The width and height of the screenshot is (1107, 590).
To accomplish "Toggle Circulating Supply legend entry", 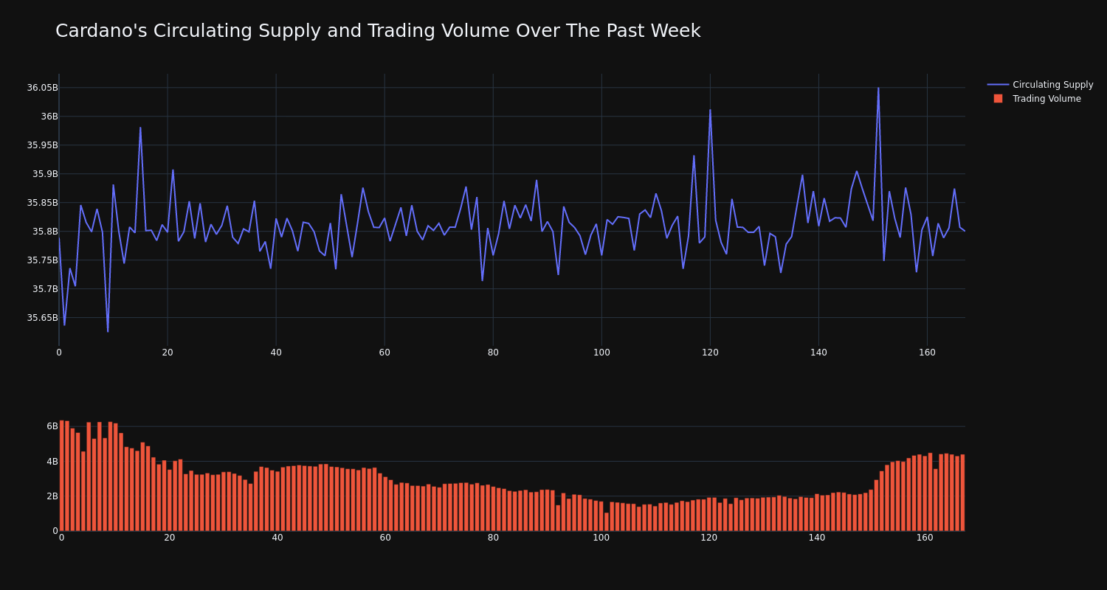I will tap(1040, 85).
